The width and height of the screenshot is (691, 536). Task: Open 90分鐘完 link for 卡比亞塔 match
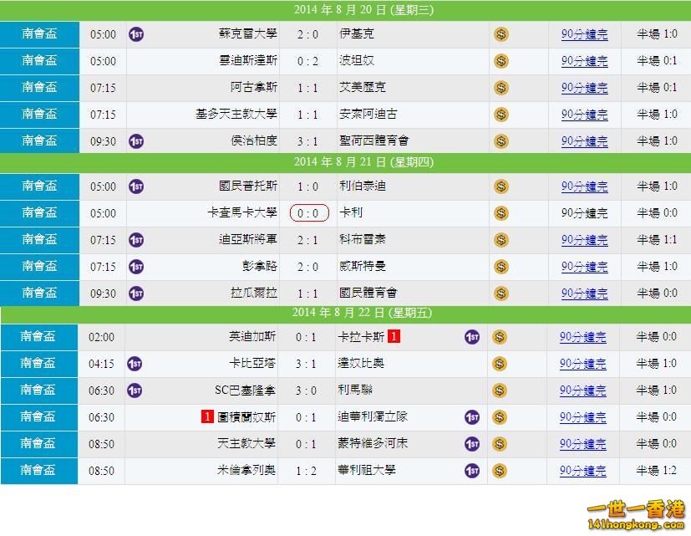pos(582,364)
